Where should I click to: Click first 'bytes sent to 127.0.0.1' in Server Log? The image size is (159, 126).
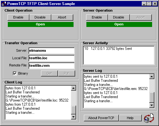click(x=101, y=76)
